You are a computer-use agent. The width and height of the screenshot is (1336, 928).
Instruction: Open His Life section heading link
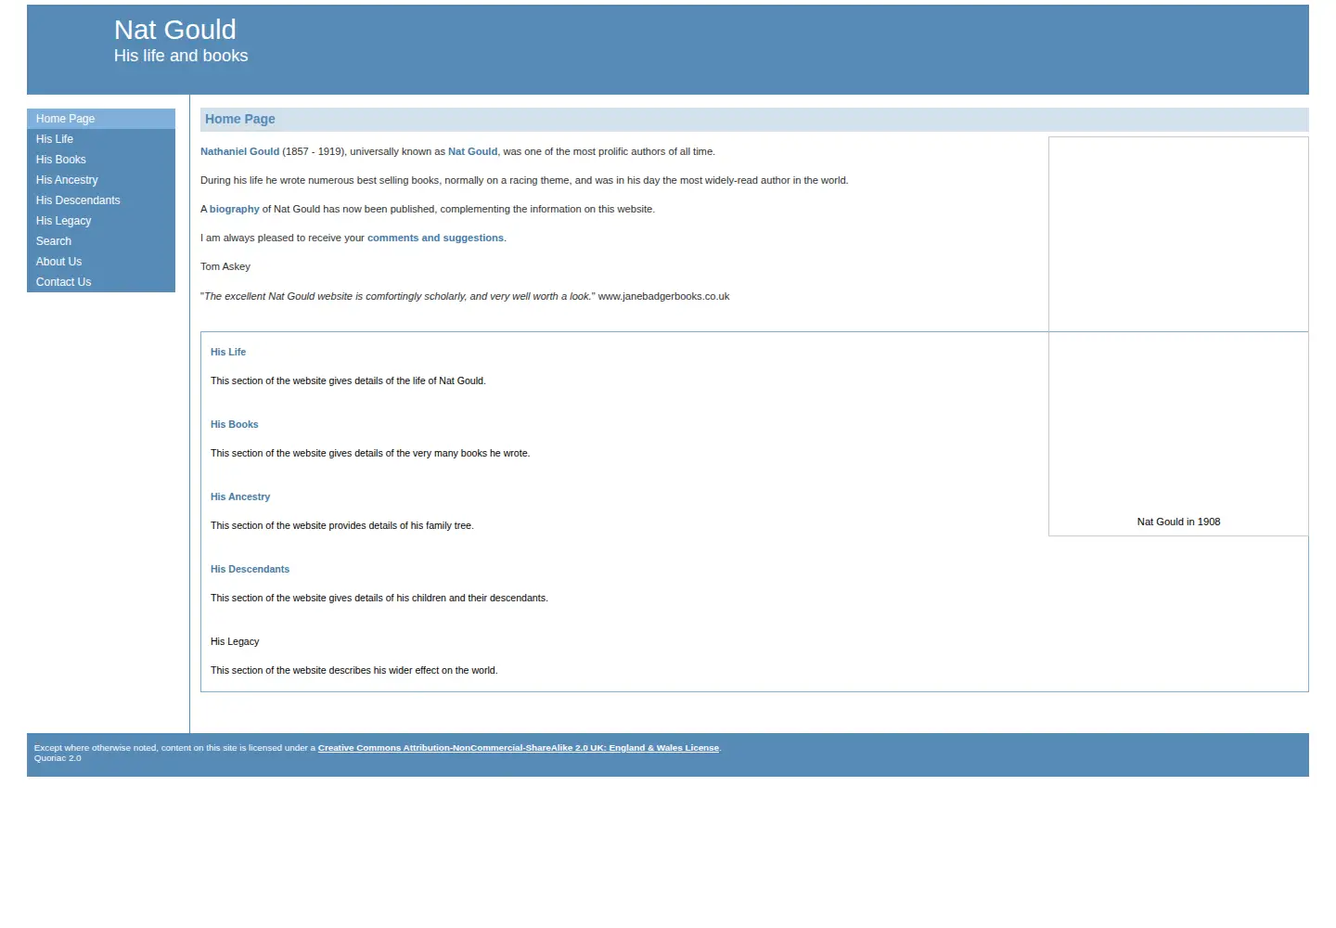click(228, 352)
